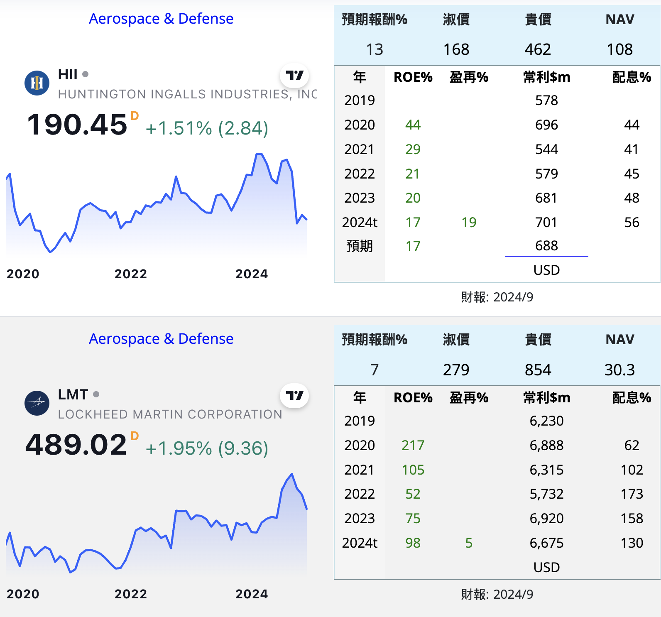Click the HII 2019 profit value 578
Viewport: 661px width, 617px height.
(546, 100)
